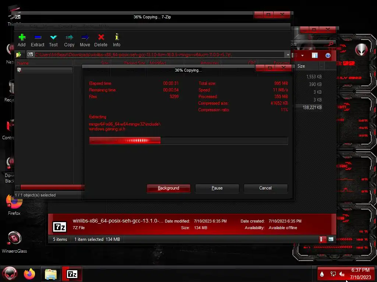The image size is (377, 282).
Task: Open the Size column filter dropdown
Action: point(322,66)
